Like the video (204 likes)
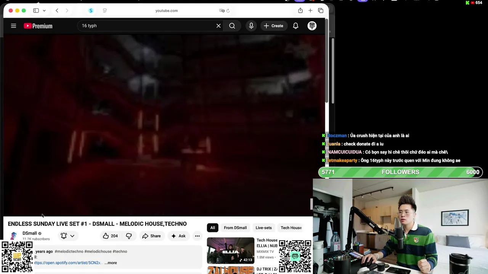This screenshot has height=274, width=488. click(x=111, y=236)
